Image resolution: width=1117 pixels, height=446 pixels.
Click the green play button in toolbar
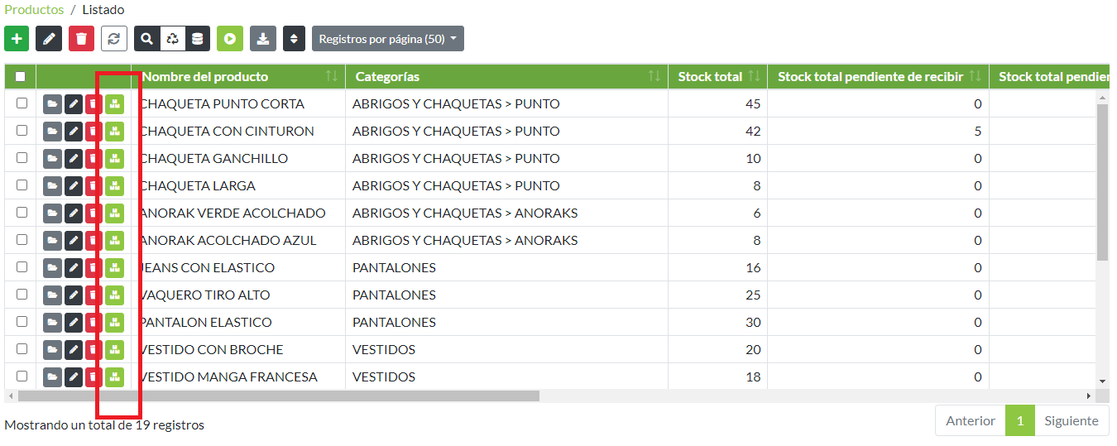click(230, 38)
